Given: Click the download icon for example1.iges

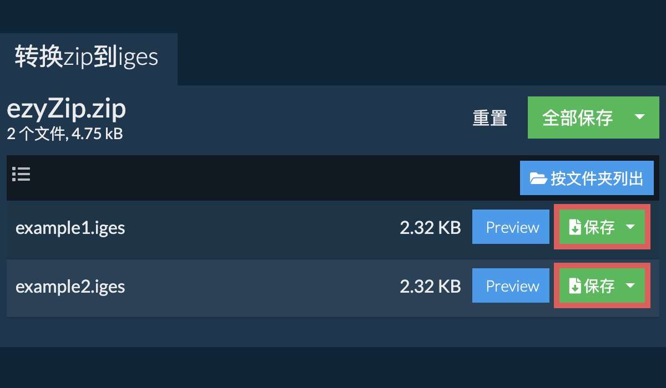Looking at the screenshot, I should (575, 227).
